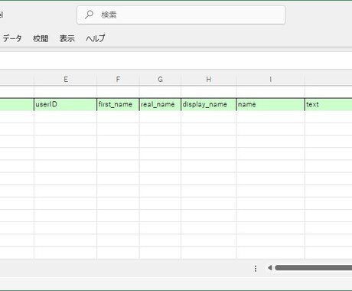352x291 pixels.
Task: Select the first_name header cell
Action: [118, 104]
